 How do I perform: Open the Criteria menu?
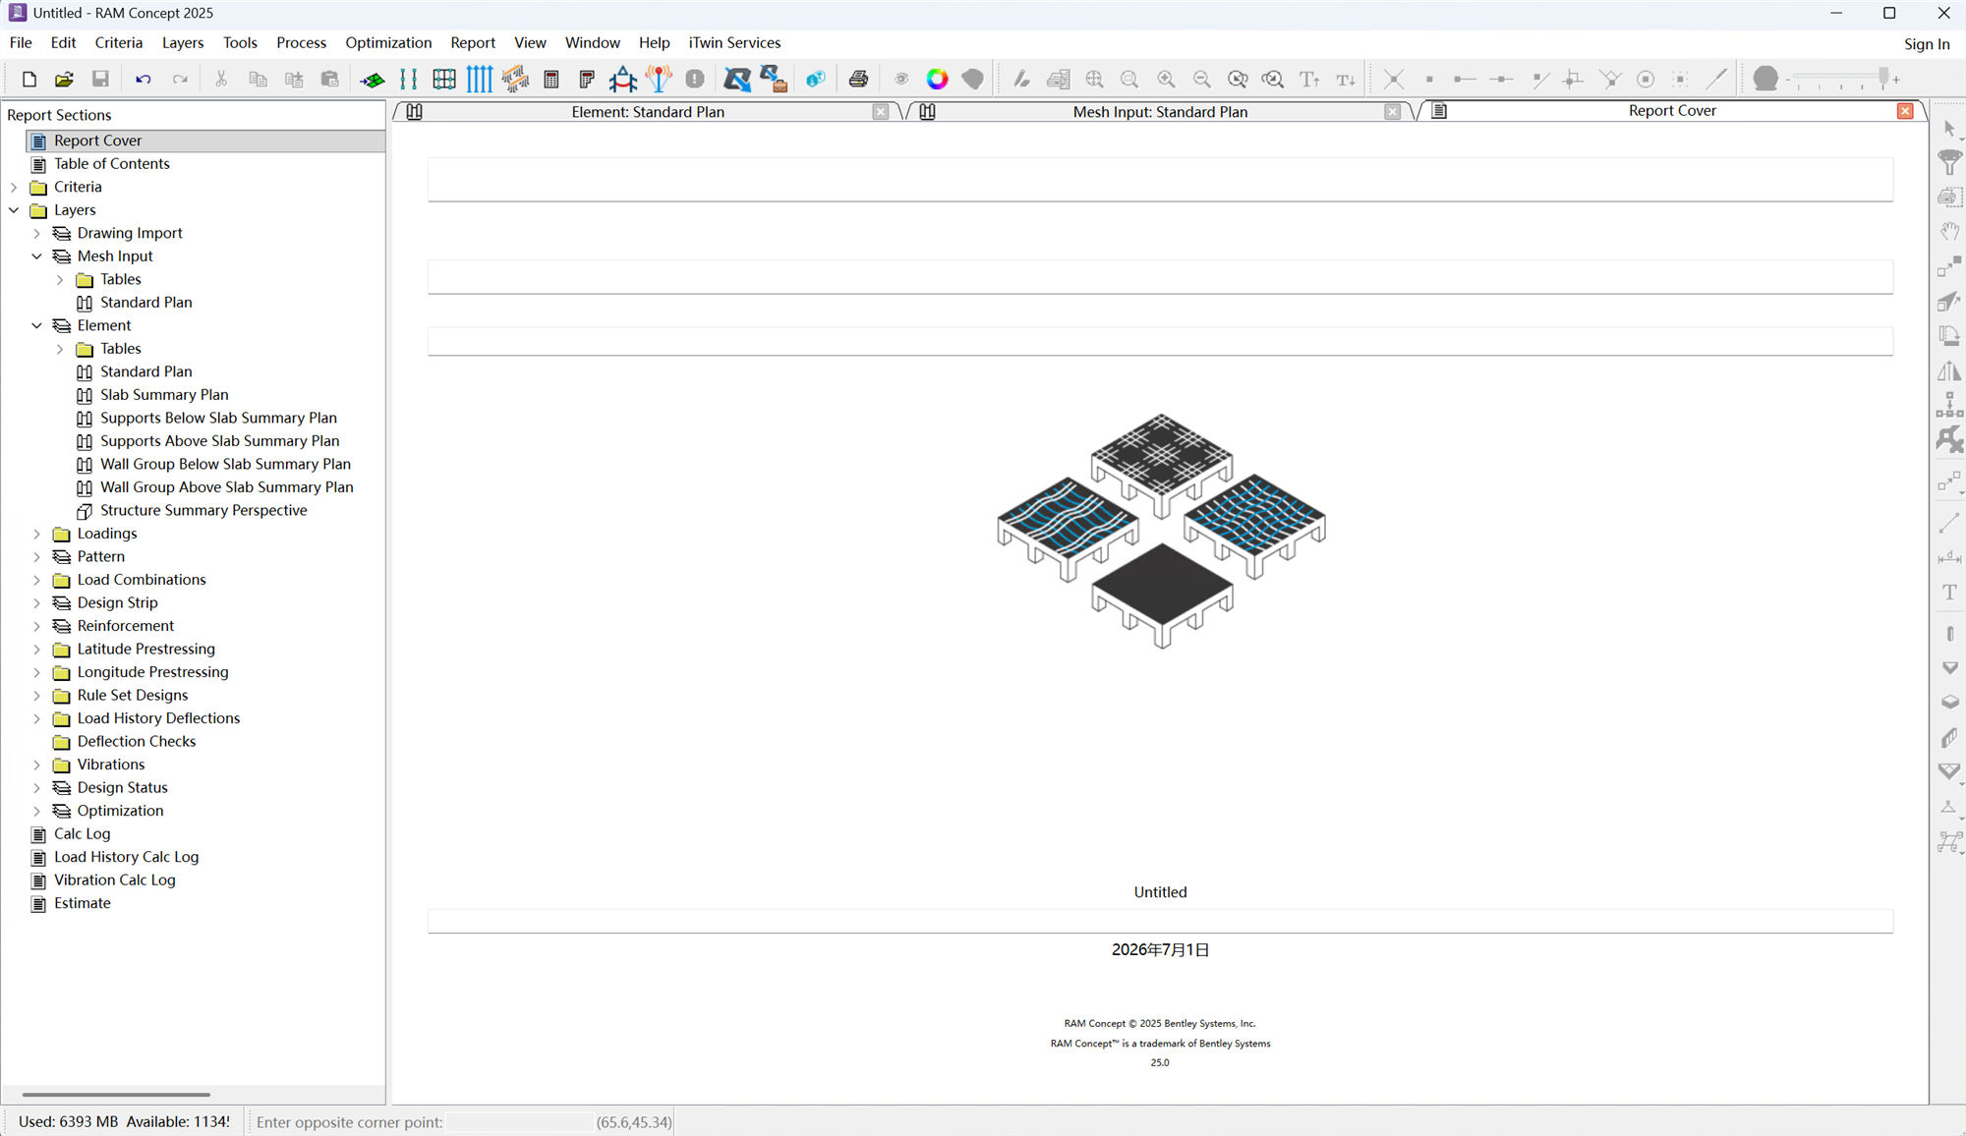[x=119, y=43]
